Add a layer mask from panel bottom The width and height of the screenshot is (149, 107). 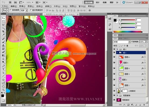[x=128, y=105]
